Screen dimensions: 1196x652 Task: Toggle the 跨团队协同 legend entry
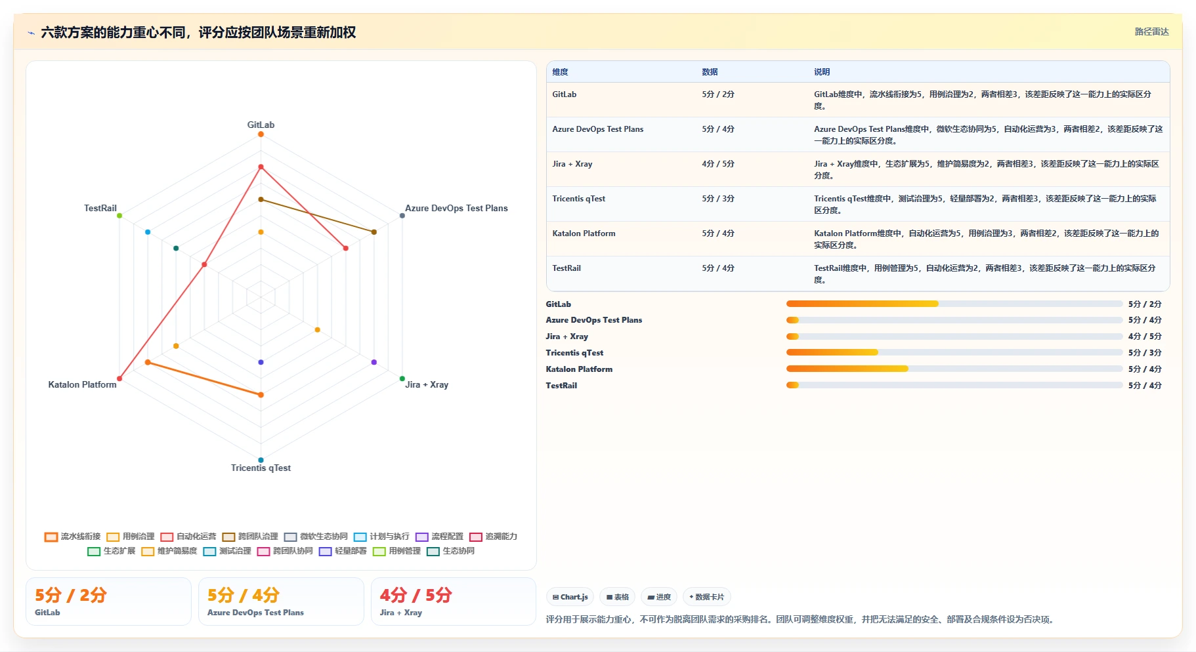(285, 551)
